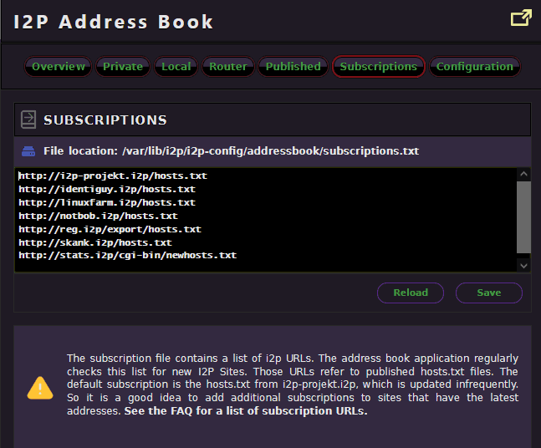Screen dimensions: 541x448
Task: Place cursor on i2p-projekt.i2p hosts line
Action: click(113, 176)
